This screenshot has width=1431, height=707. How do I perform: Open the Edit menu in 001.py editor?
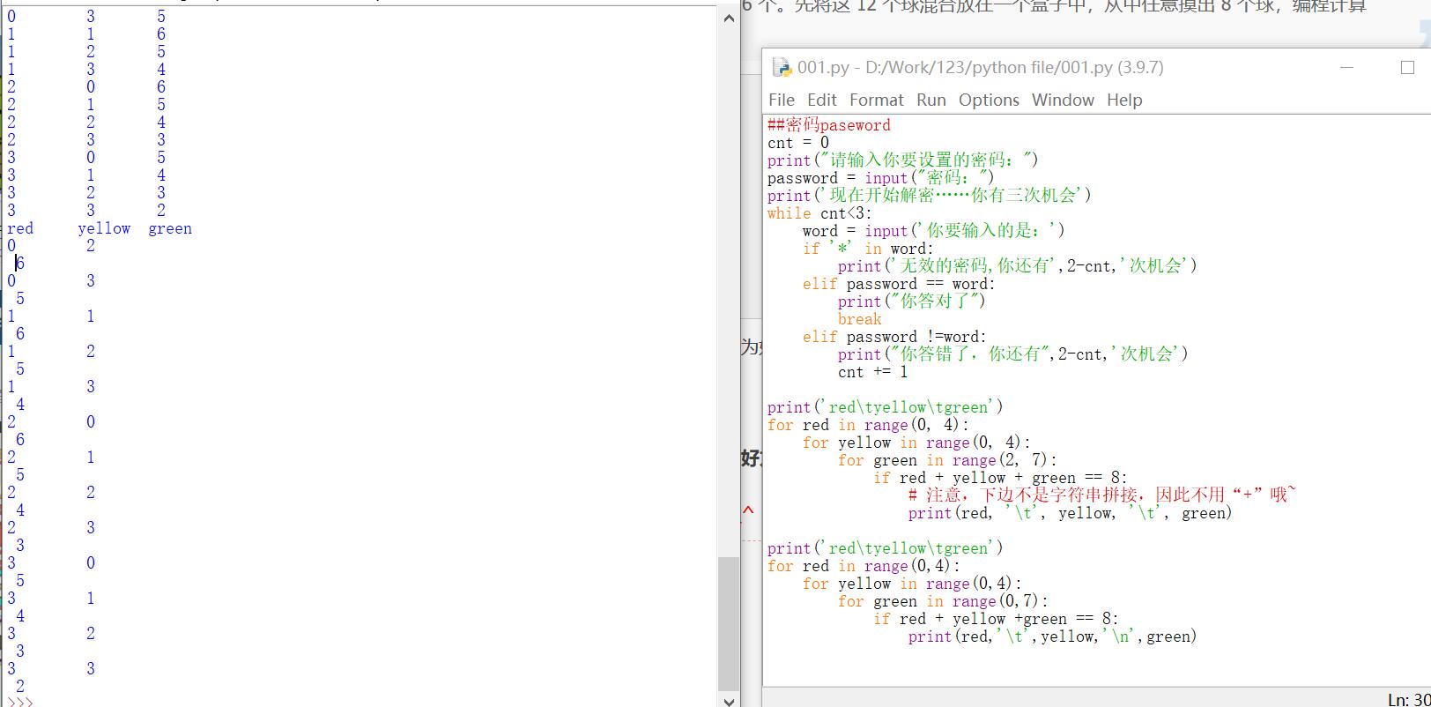822,100
